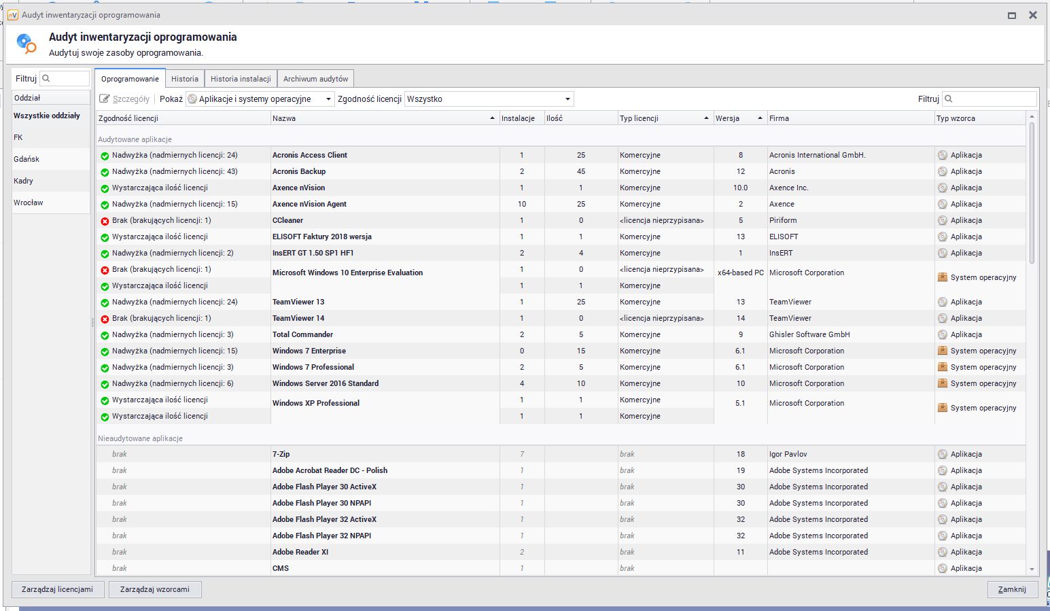Sort by the Typ wzorca column header
The height and width of the screenshot is (611, 1050).
click(980, 118)
